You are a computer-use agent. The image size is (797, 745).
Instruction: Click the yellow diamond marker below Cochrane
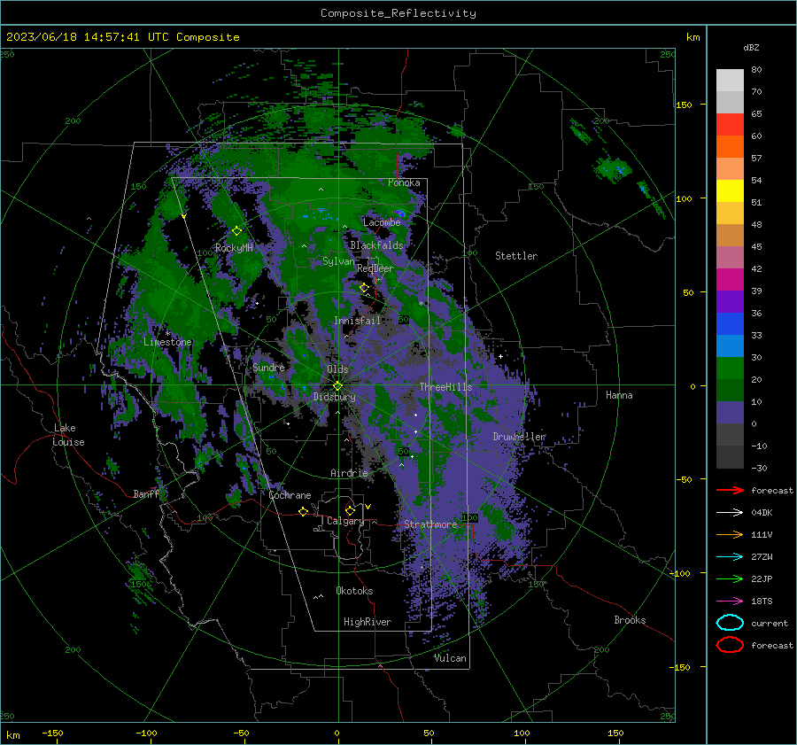304,511
